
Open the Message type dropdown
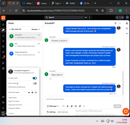(53, 106)
